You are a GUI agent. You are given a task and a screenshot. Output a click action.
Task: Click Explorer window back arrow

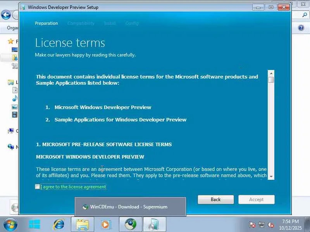coord(6,15)
